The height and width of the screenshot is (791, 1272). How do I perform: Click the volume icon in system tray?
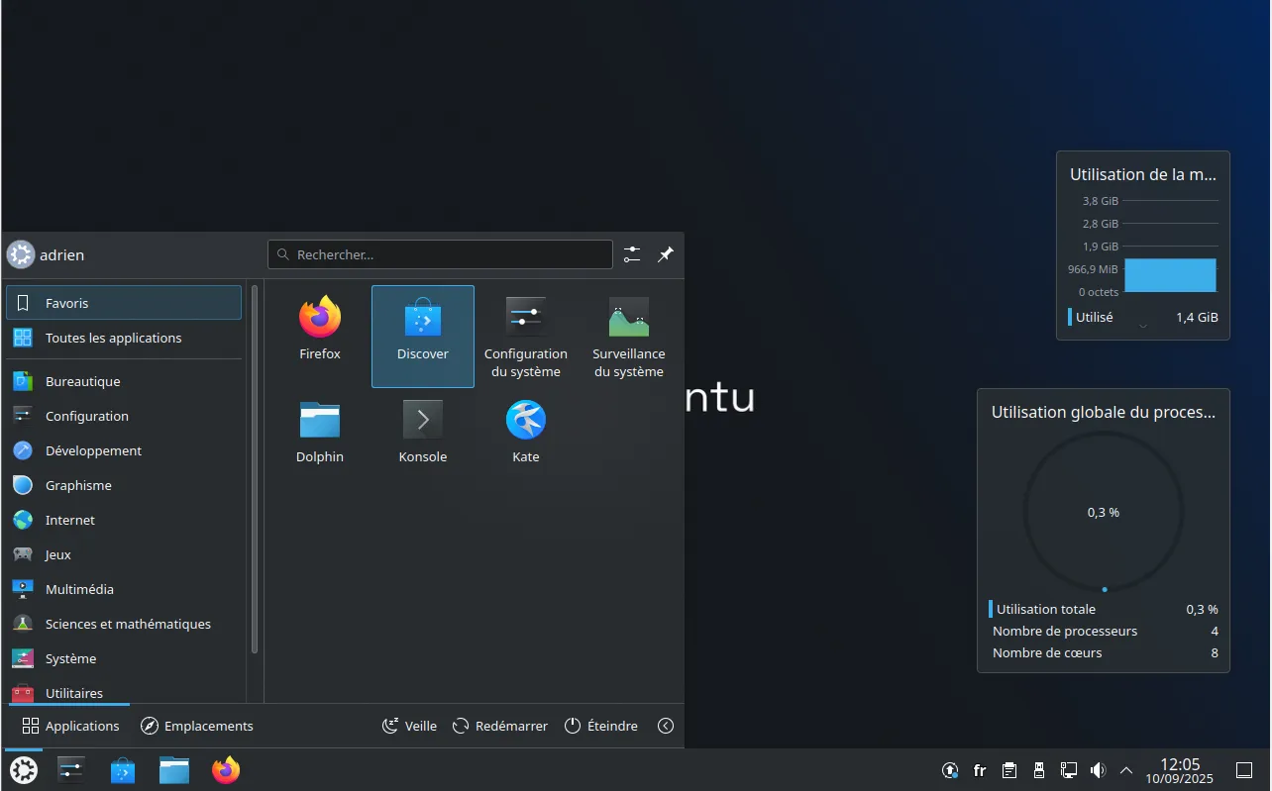(1098, 770)
